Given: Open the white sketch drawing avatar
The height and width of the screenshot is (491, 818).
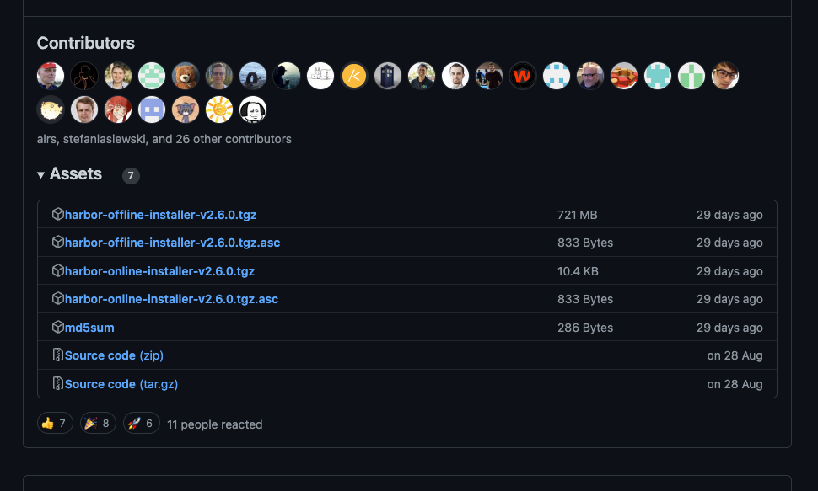Looking at the screenshot, I should coord(320,76).
